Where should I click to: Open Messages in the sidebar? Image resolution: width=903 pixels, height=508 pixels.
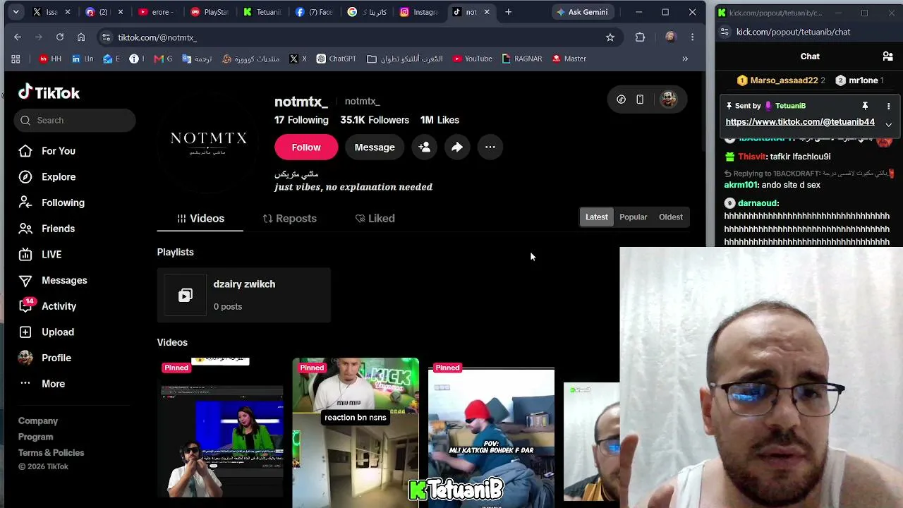[x=53, y=280]
